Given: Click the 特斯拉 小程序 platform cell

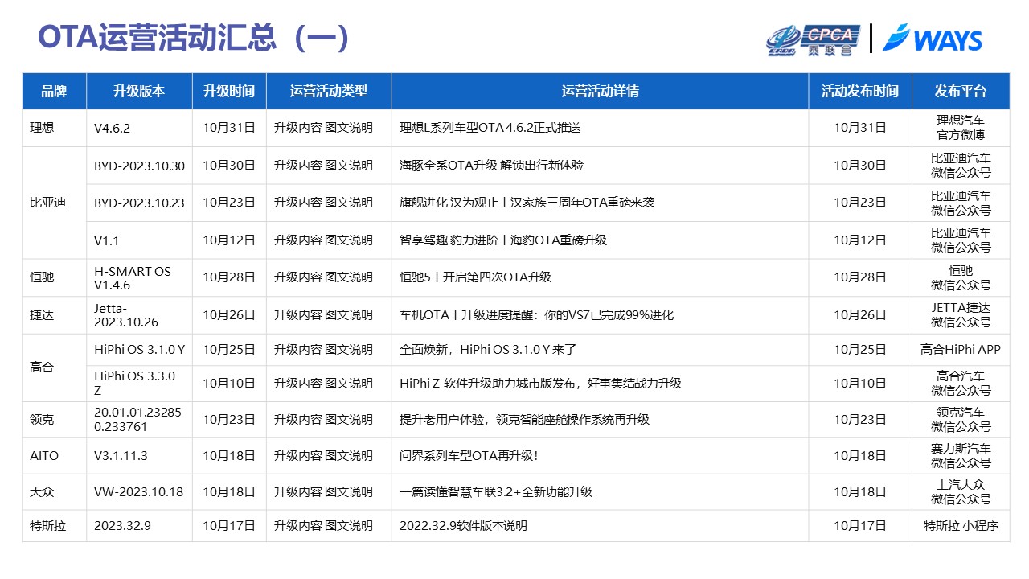Looking at the screenshot, I should click(x=961, y=526).
